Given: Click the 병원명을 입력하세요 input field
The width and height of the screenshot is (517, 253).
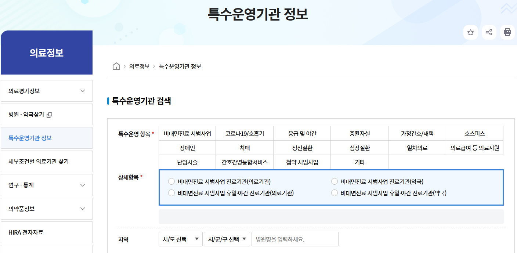Looking at the screenshot, I should click(295, 239).
